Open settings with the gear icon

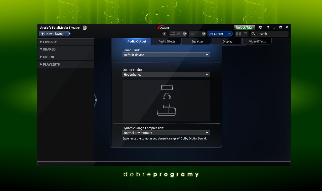tap(260, 27)
